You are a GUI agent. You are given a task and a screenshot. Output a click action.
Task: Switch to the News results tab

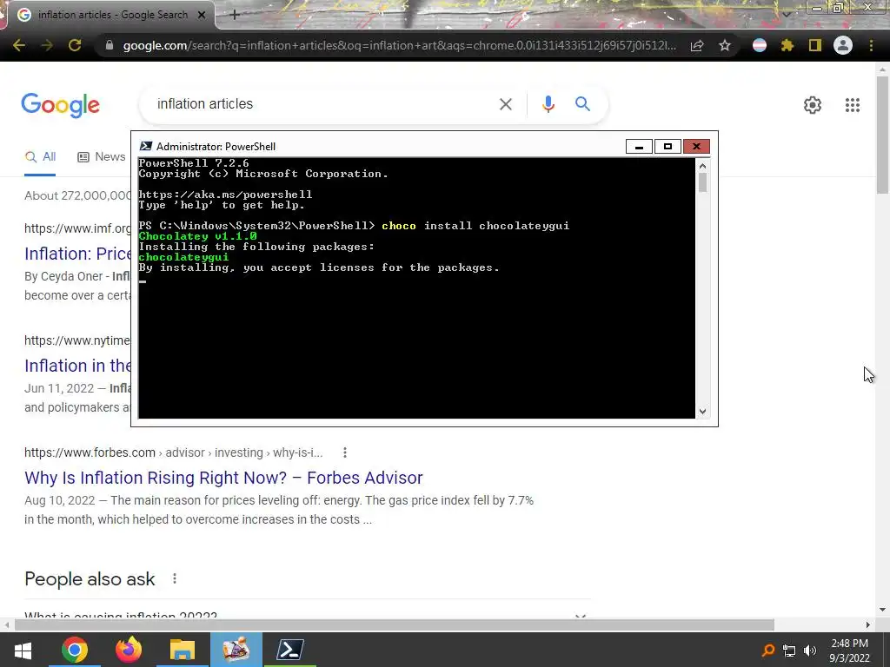coord(102,157)
